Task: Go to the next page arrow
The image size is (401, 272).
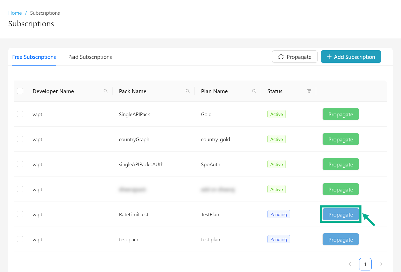Action: [381, 264]
